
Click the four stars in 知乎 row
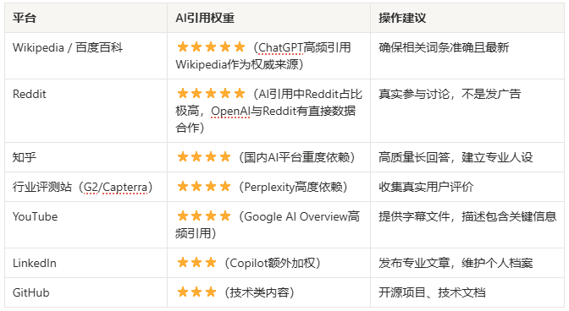point(203,157)
